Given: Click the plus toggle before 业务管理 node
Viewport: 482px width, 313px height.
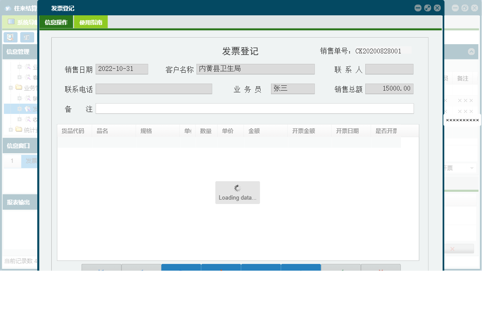Looking at the screenshot, I should pos(10,87).
